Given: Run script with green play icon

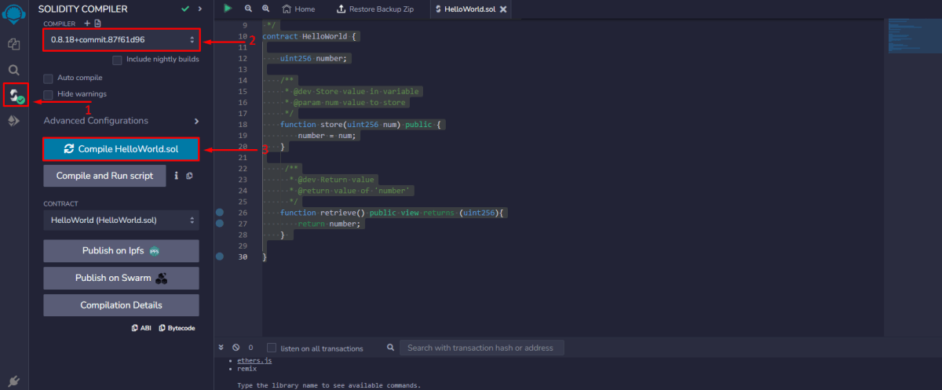Looking at the screenshot, I should (x=228, y=9).
